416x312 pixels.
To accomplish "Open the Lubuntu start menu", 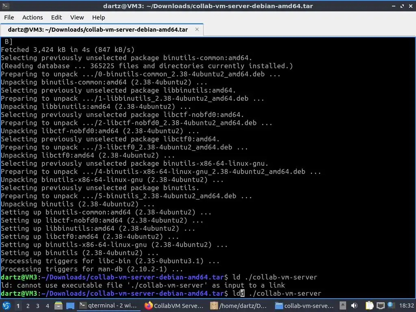I will [6, 306].
